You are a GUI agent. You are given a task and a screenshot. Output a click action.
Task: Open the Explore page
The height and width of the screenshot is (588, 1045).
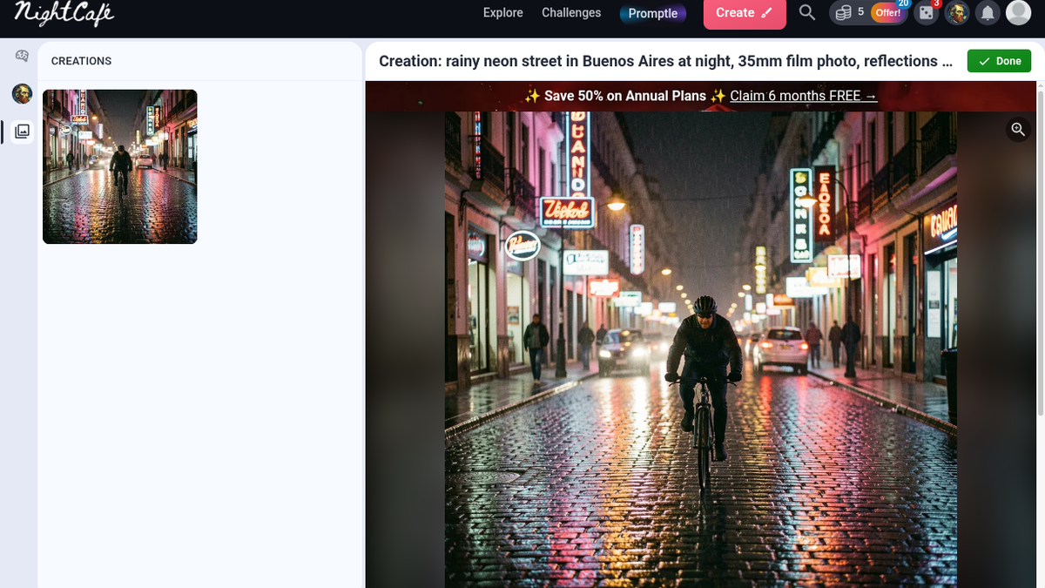[x=503, y=13]
